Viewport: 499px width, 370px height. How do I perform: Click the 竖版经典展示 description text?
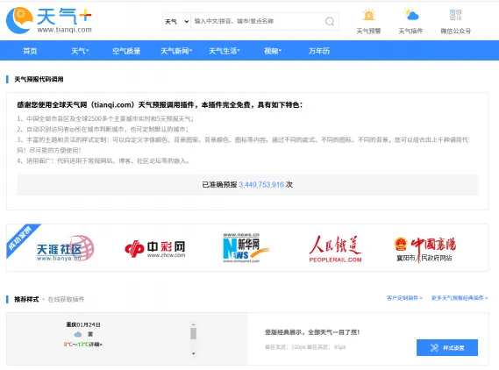312,332
